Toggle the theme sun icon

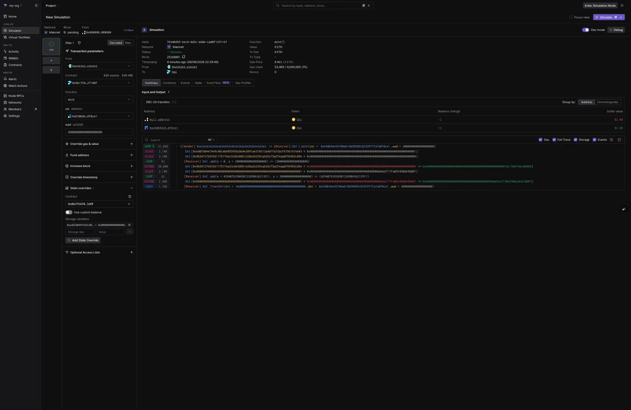pos(622,5)
